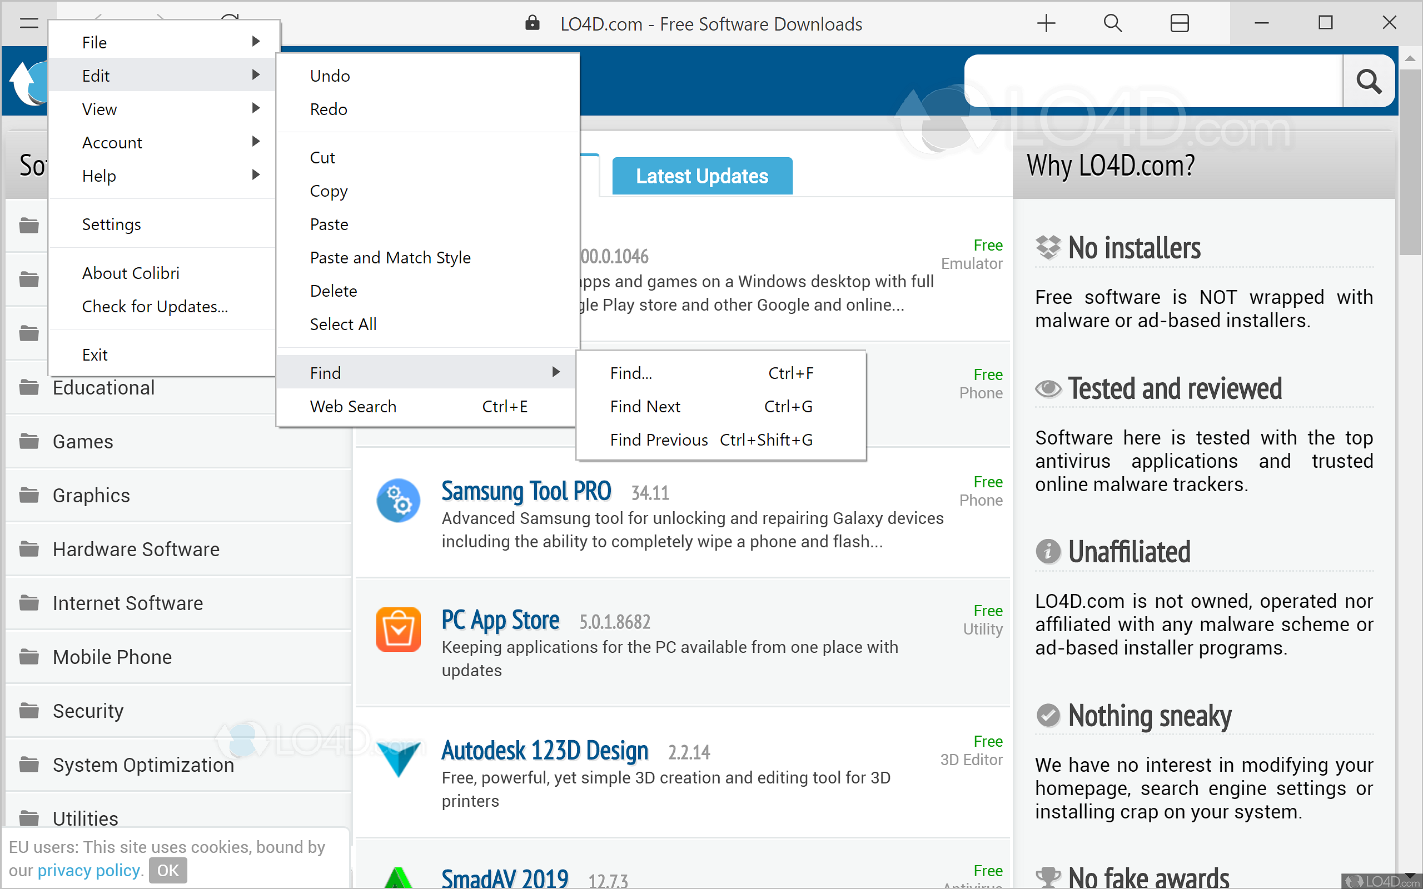This screenshot has height=889, width=1423.
Task: Select the Autodesk 123D Design icon
Action: tap(399, 760)
